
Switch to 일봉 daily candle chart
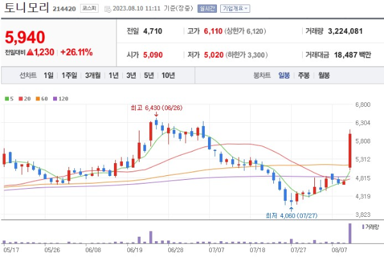tap(284, 75)
